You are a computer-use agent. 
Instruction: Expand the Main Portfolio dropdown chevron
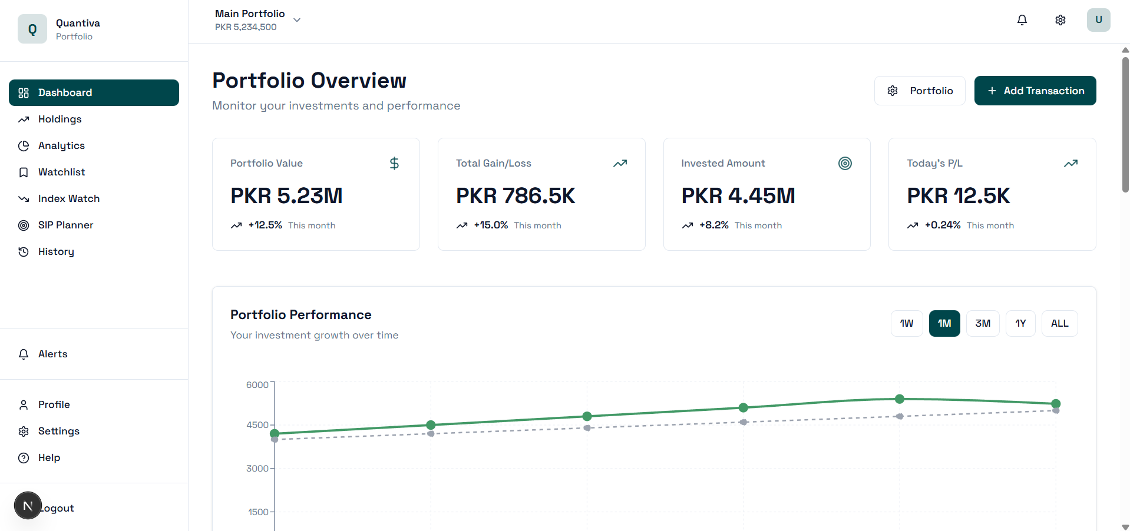pyautogui.click(x=297, y=20)
